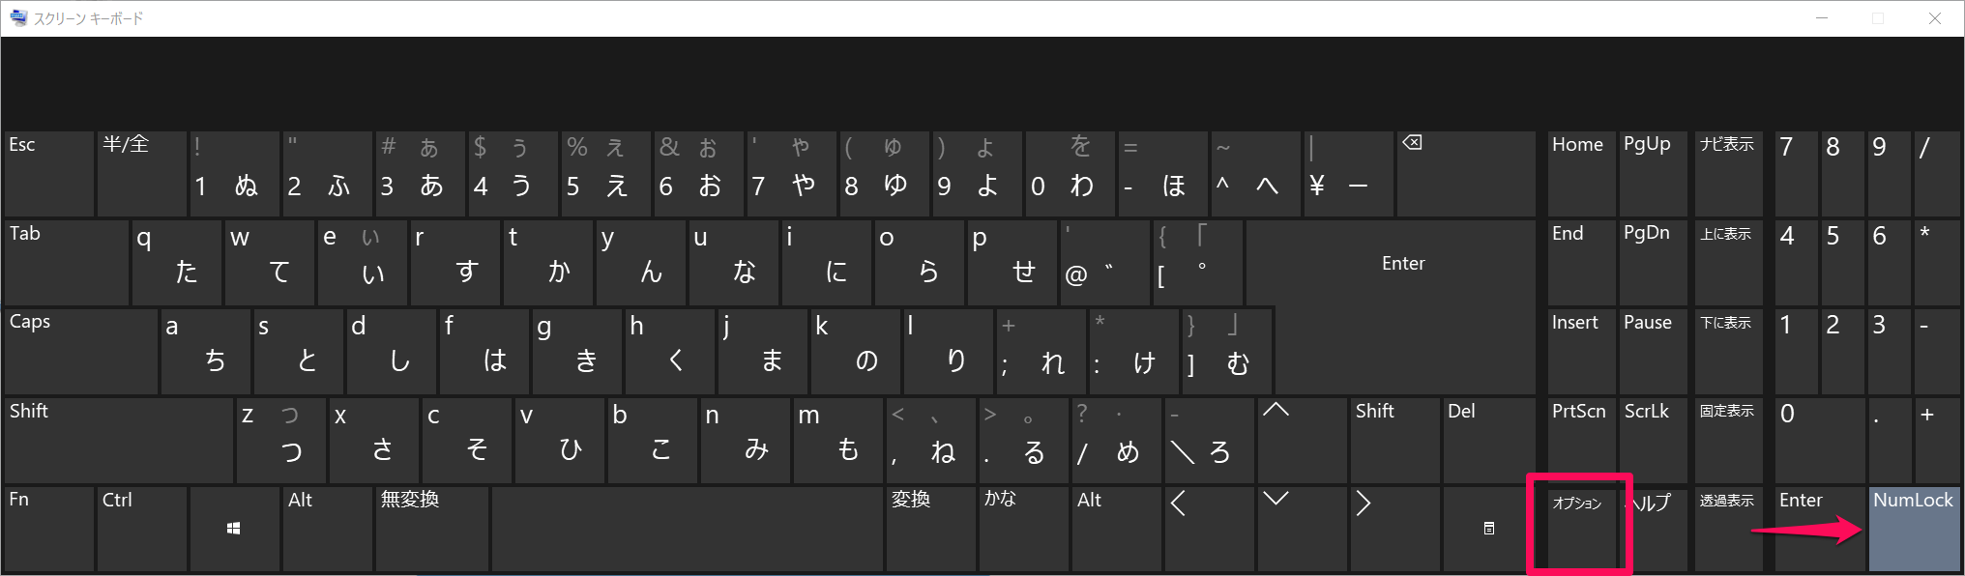Open the オプション settings key
The image size is (1965, 576).
click(x=1581, y=529)
